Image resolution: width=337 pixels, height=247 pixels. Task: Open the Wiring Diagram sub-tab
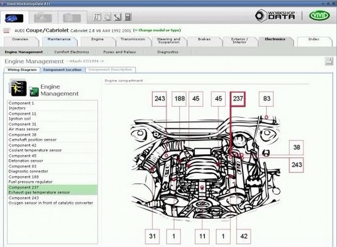(x=22, y=69)
